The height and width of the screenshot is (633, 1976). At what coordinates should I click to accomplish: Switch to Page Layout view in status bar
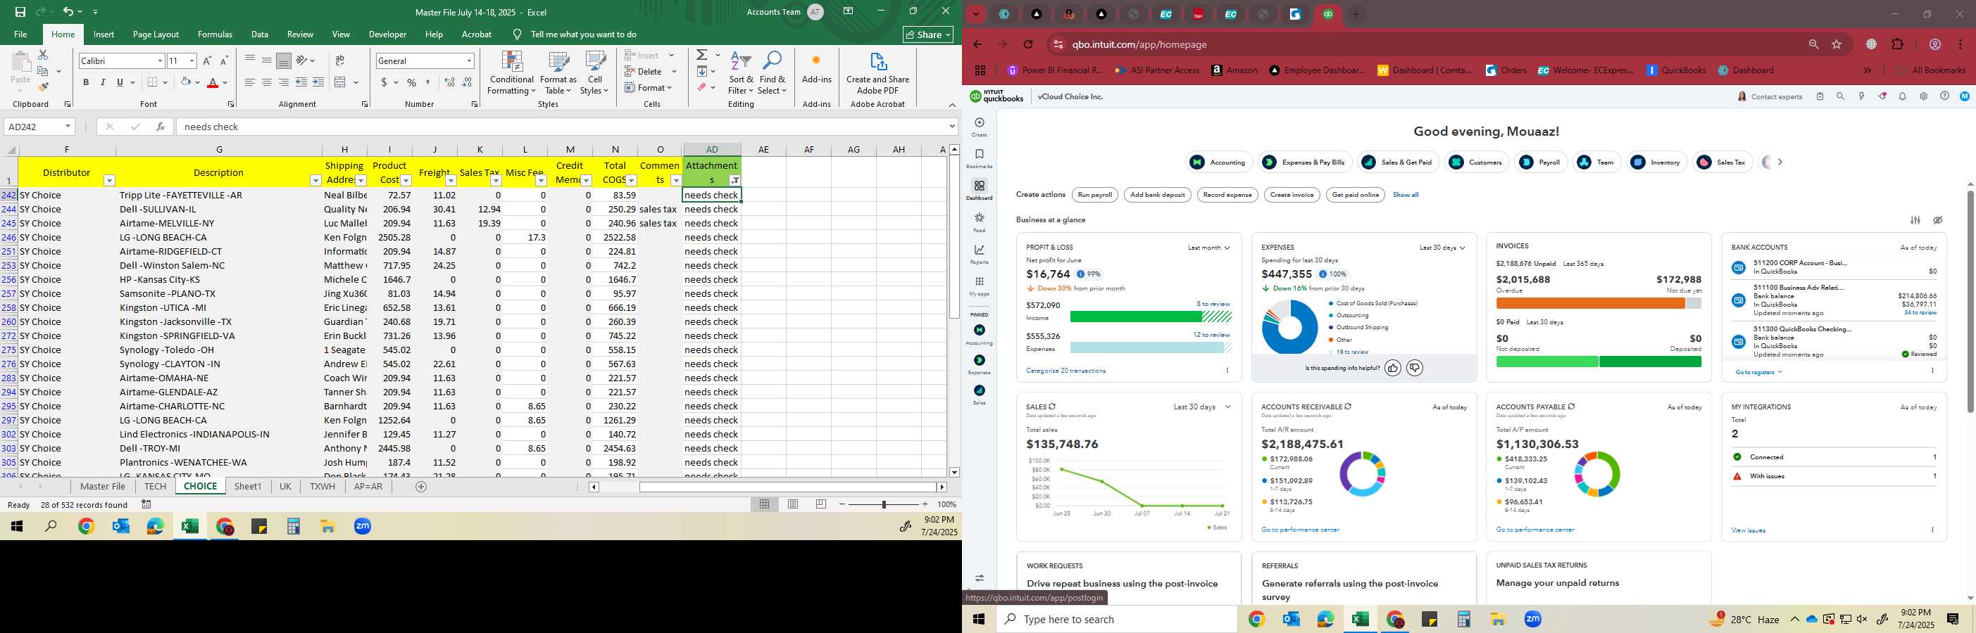click(x=793, y=504)
